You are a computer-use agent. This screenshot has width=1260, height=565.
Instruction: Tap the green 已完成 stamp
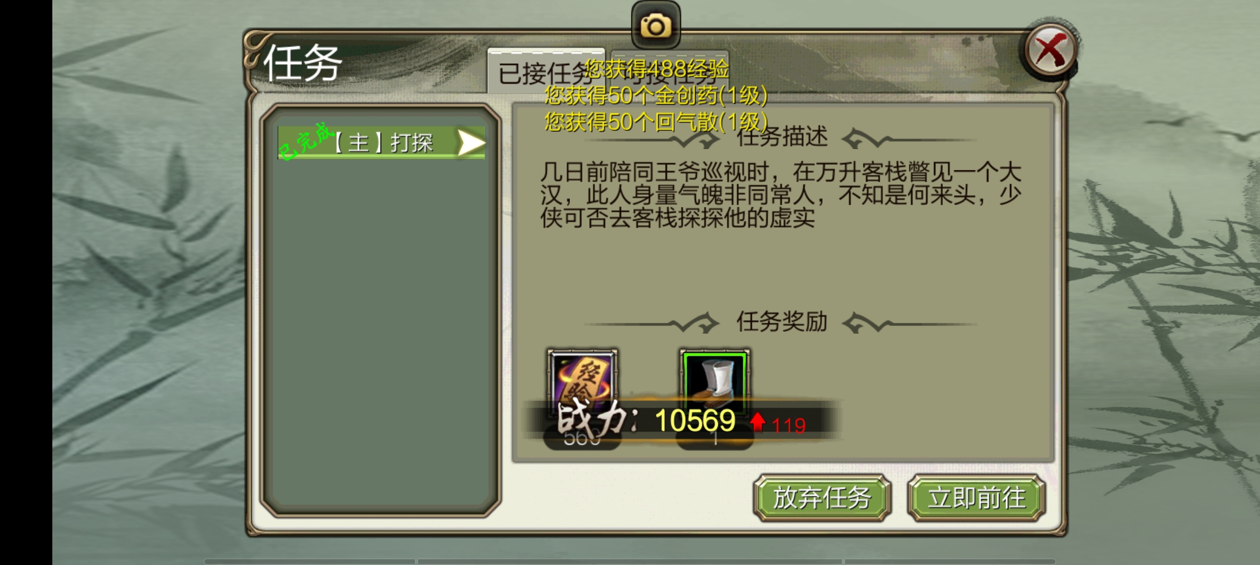pyautogui.click(x=305, y=141)
